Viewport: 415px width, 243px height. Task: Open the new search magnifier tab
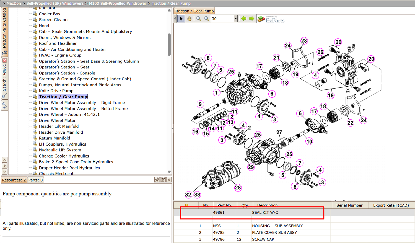4,105
